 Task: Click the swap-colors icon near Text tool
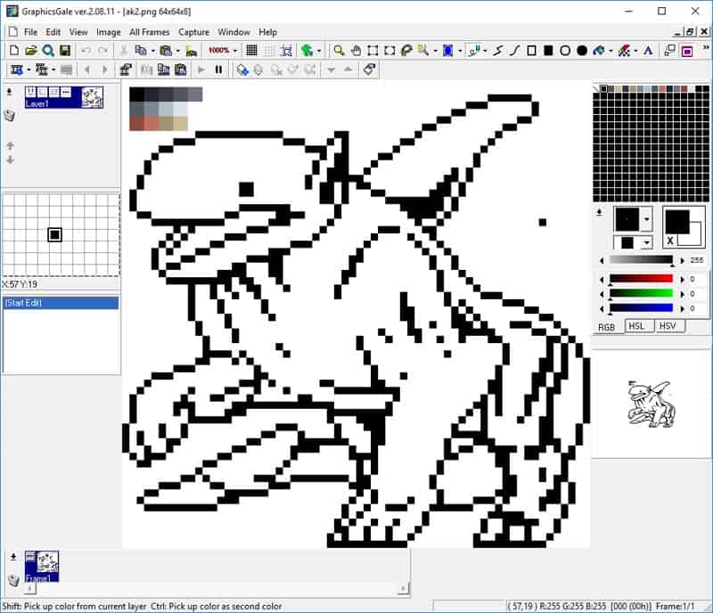670,51
